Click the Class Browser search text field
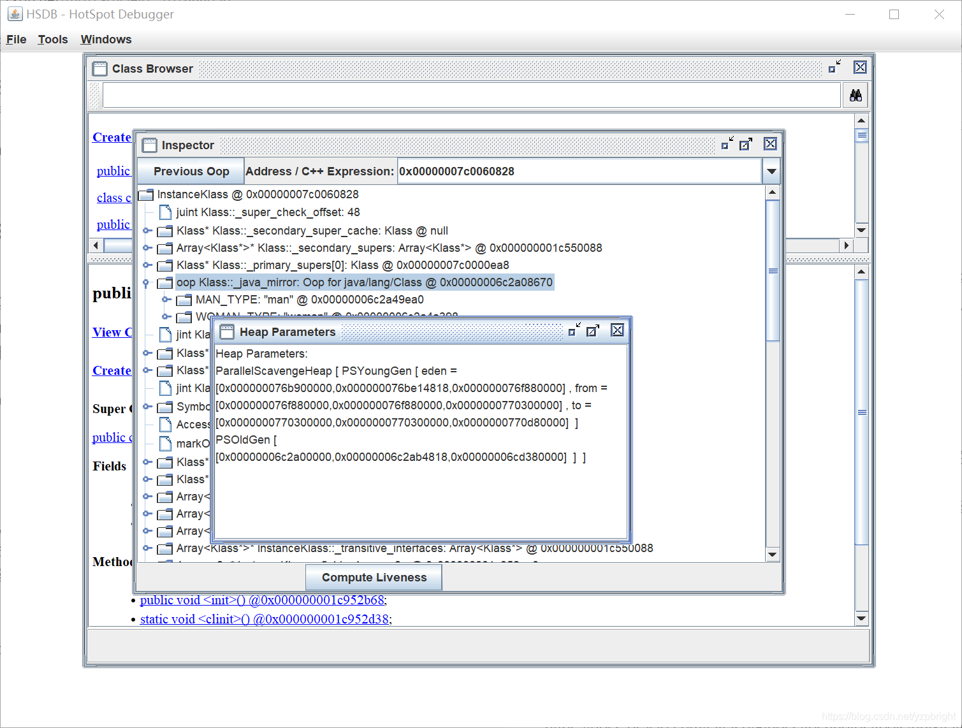This screenshot has height=728, width=962. click(472, 96)
